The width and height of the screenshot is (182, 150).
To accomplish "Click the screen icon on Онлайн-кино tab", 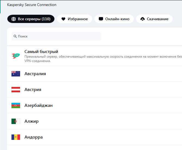I will [x=101, y=19].
